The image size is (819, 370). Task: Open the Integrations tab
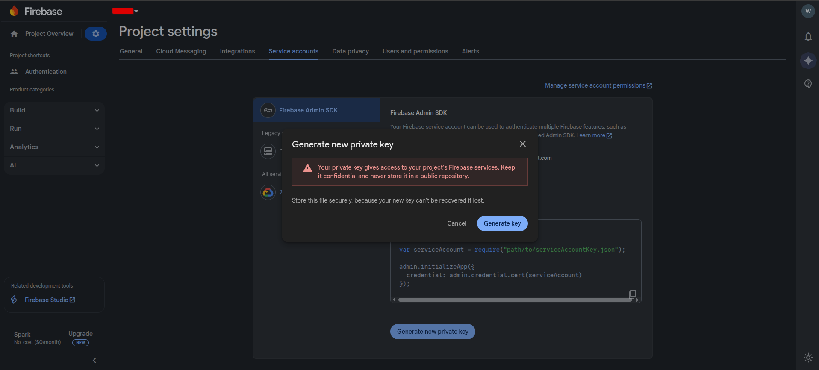point(237,51)
